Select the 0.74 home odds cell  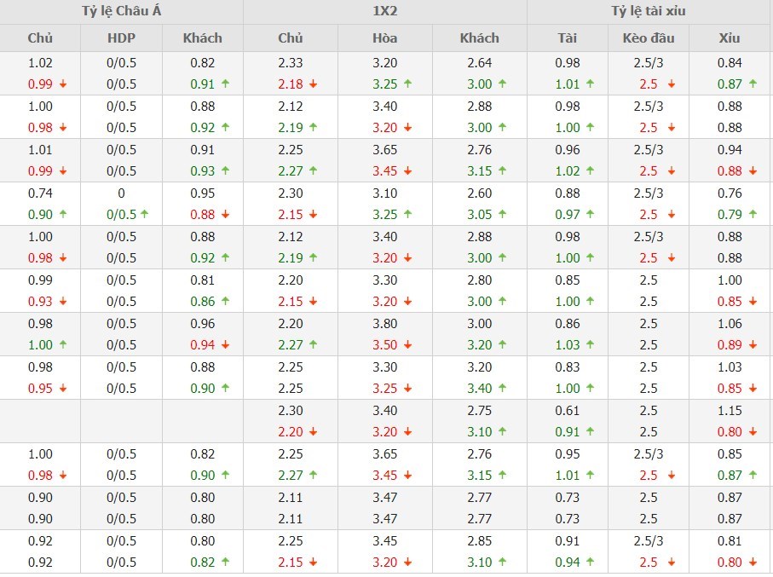[x=40, y=193]
